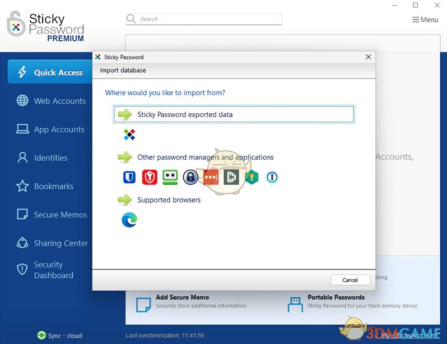Maximize the Sticky Password window
447x344 pixels.
(416, 5)
